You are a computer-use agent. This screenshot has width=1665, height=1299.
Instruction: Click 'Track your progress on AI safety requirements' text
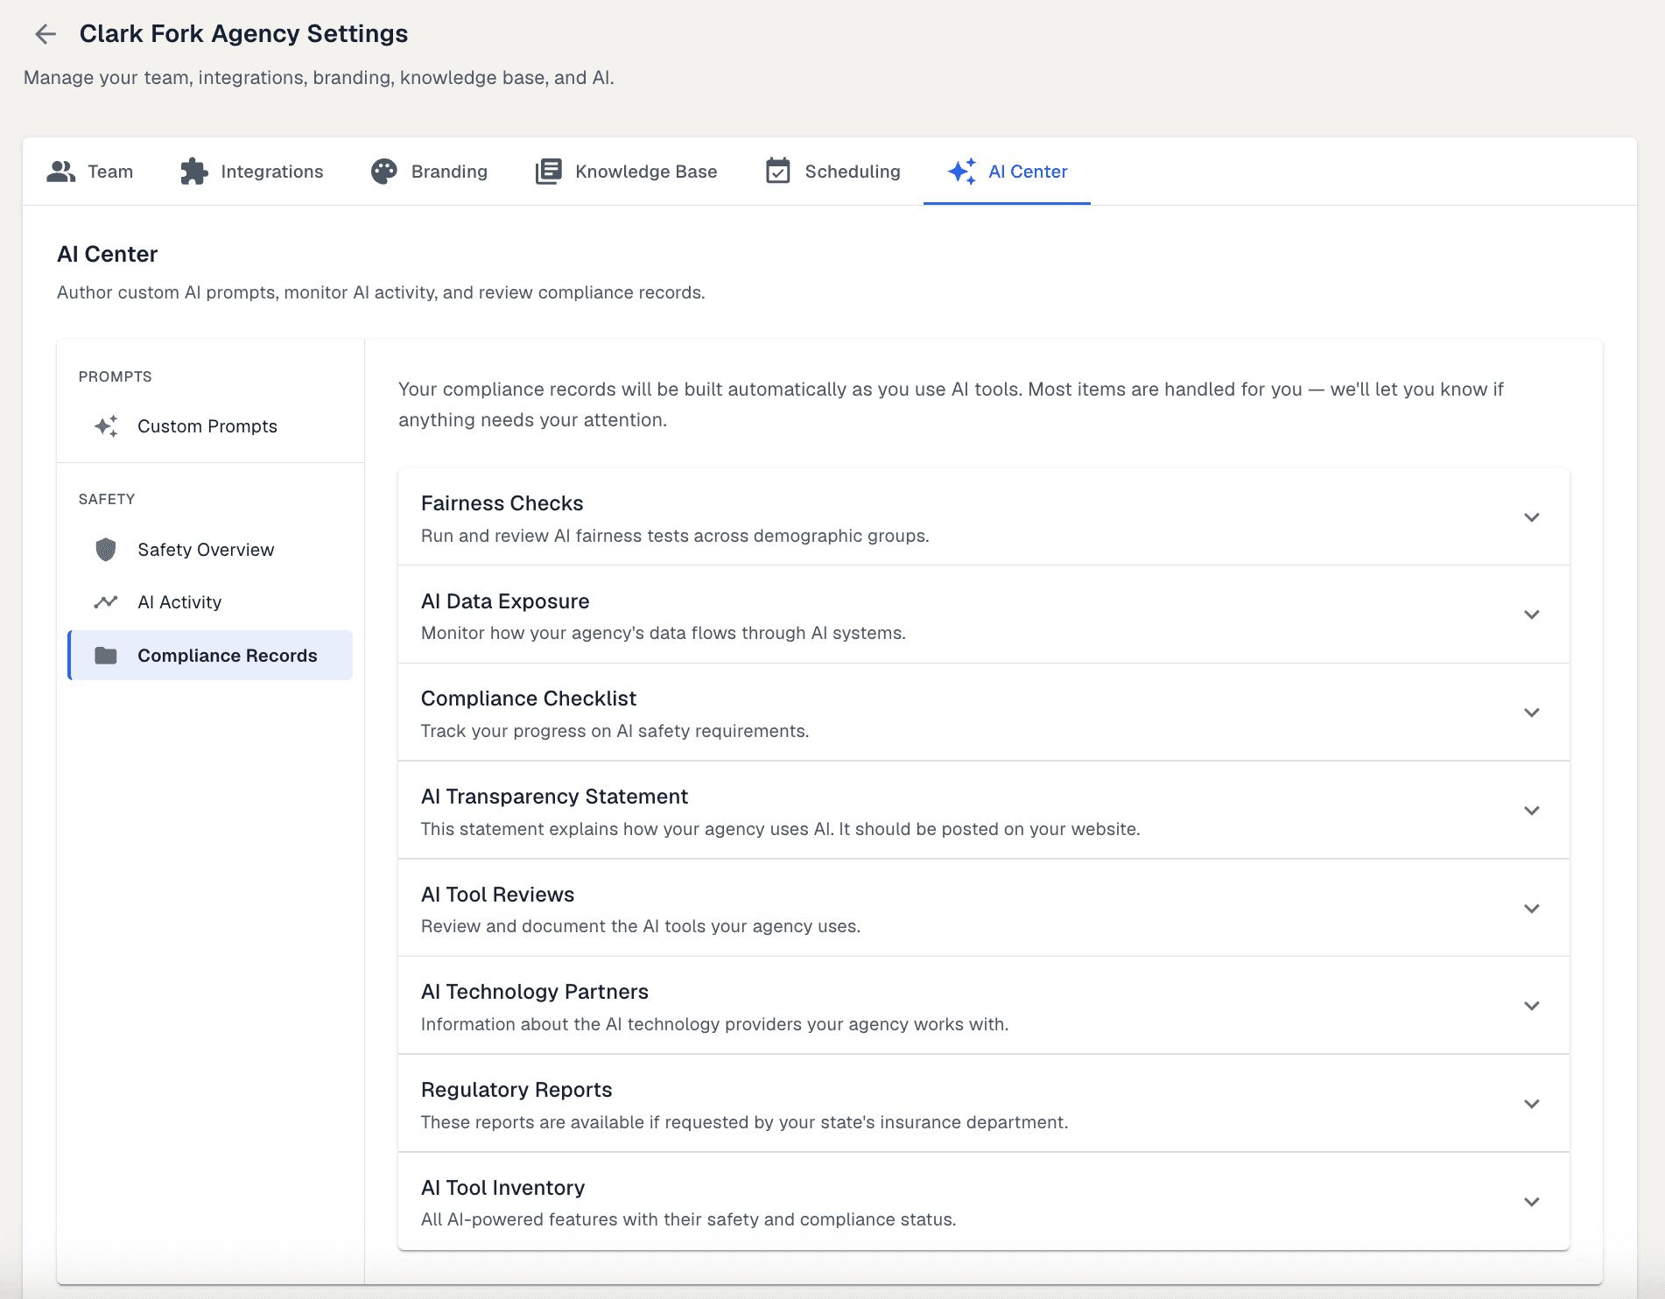(615, 731)
